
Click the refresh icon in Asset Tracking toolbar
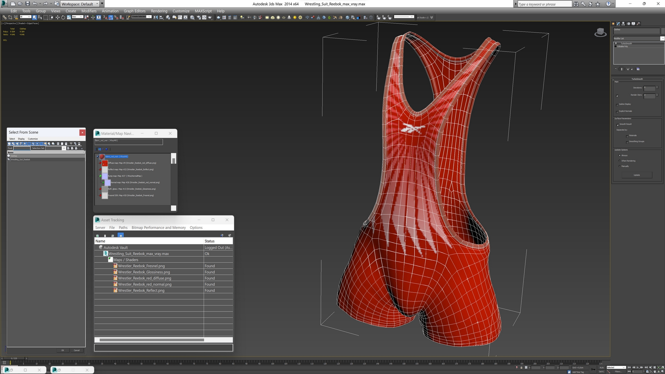97,235
